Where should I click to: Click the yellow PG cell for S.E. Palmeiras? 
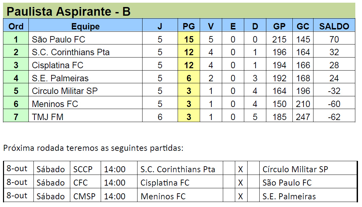(x=189, y=78)
